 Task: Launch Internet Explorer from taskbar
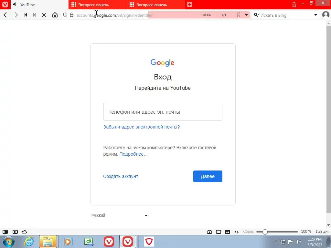coord(29,242)
